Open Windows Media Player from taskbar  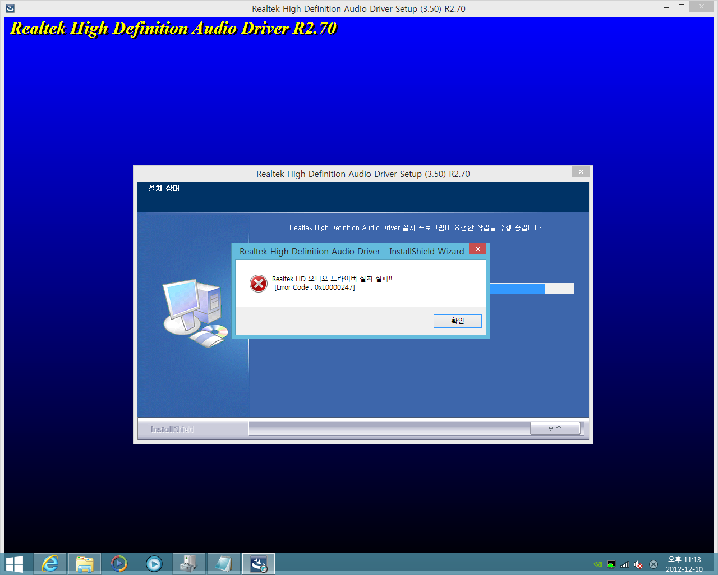[x=154, y=564]
